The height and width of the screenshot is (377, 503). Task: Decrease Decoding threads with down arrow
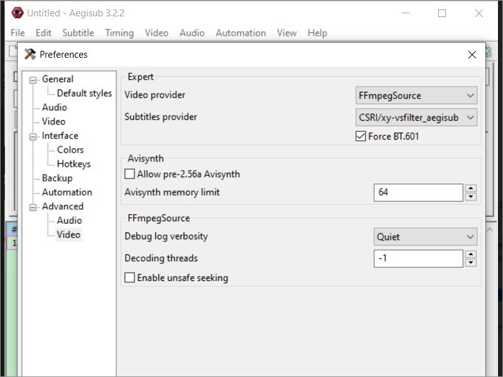471,263
